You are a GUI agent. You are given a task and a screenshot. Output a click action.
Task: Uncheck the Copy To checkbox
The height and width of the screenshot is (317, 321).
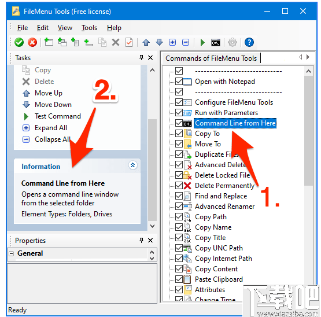point(179,134)
